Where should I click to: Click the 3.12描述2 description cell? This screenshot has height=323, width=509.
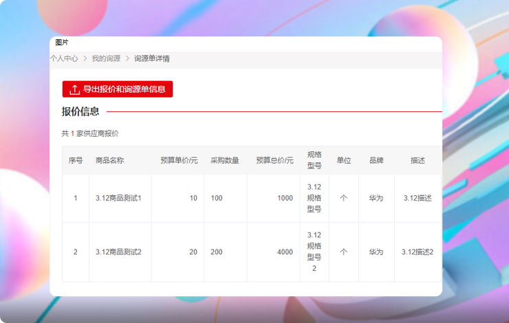tap(418, 252)
